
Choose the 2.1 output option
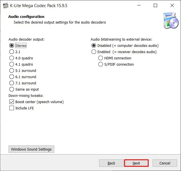tap(12, 52)
